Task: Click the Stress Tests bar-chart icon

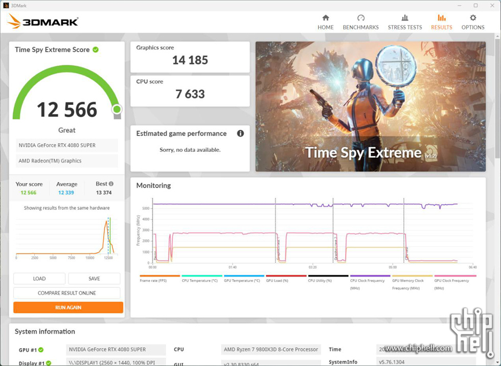Action: click(x=404, y=17)
